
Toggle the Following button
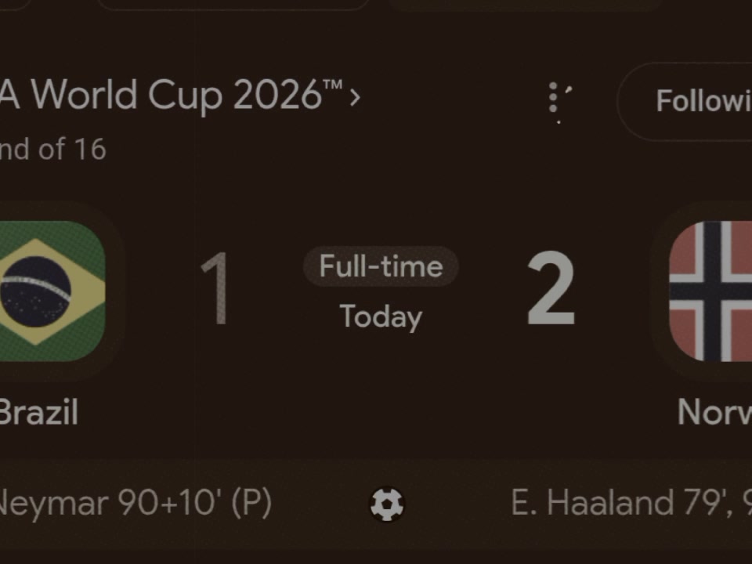point(685,101)
